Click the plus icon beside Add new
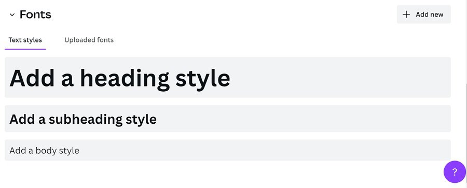 click(406, 15)
